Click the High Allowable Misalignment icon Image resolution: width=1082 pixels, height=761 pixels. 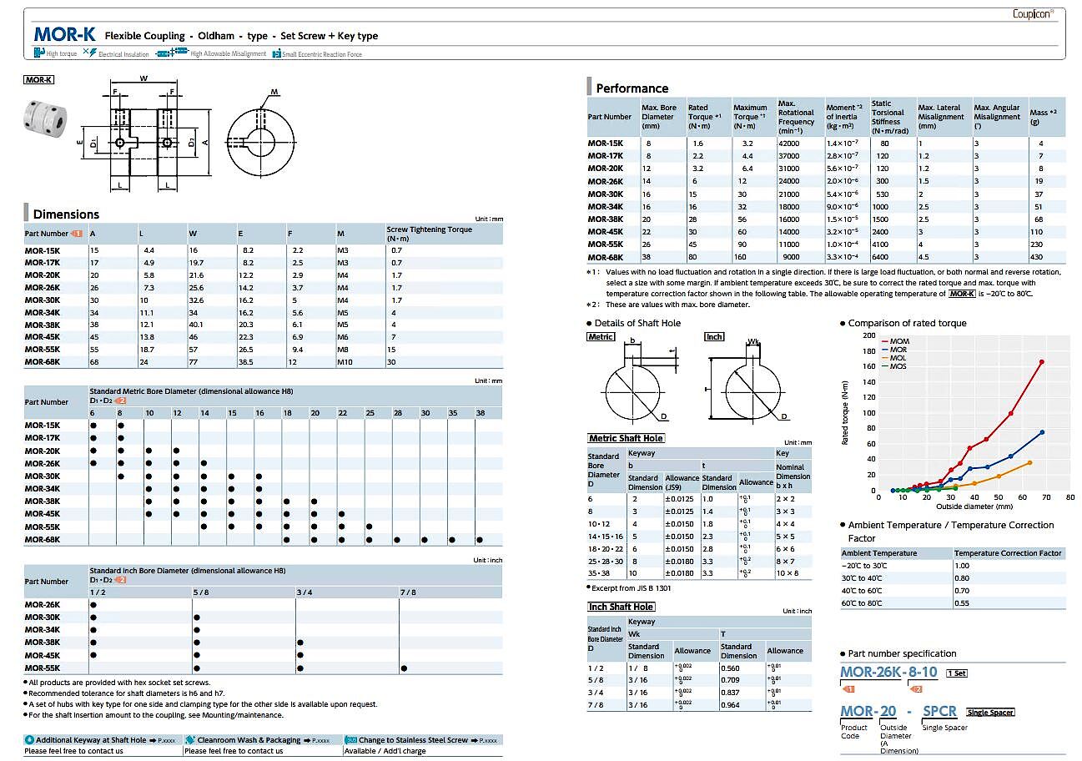(x=174, y=53)
